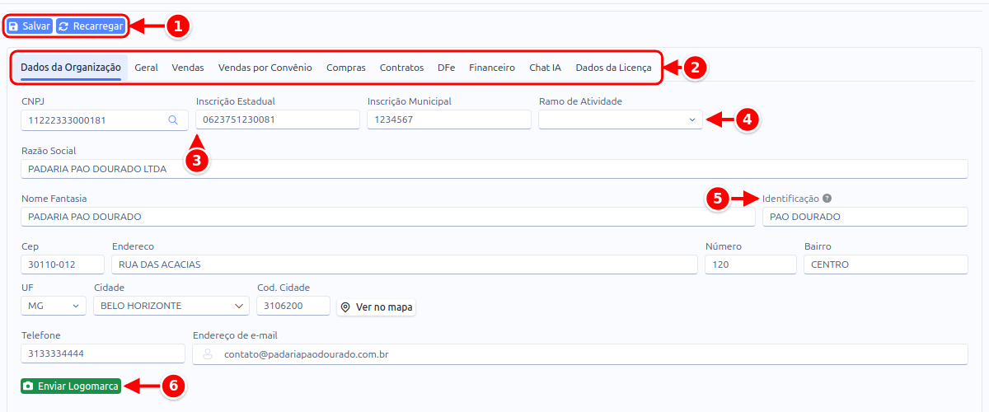Open the Contratos tab
Viewport: 989px width, 412px height.
coord(401,68)
